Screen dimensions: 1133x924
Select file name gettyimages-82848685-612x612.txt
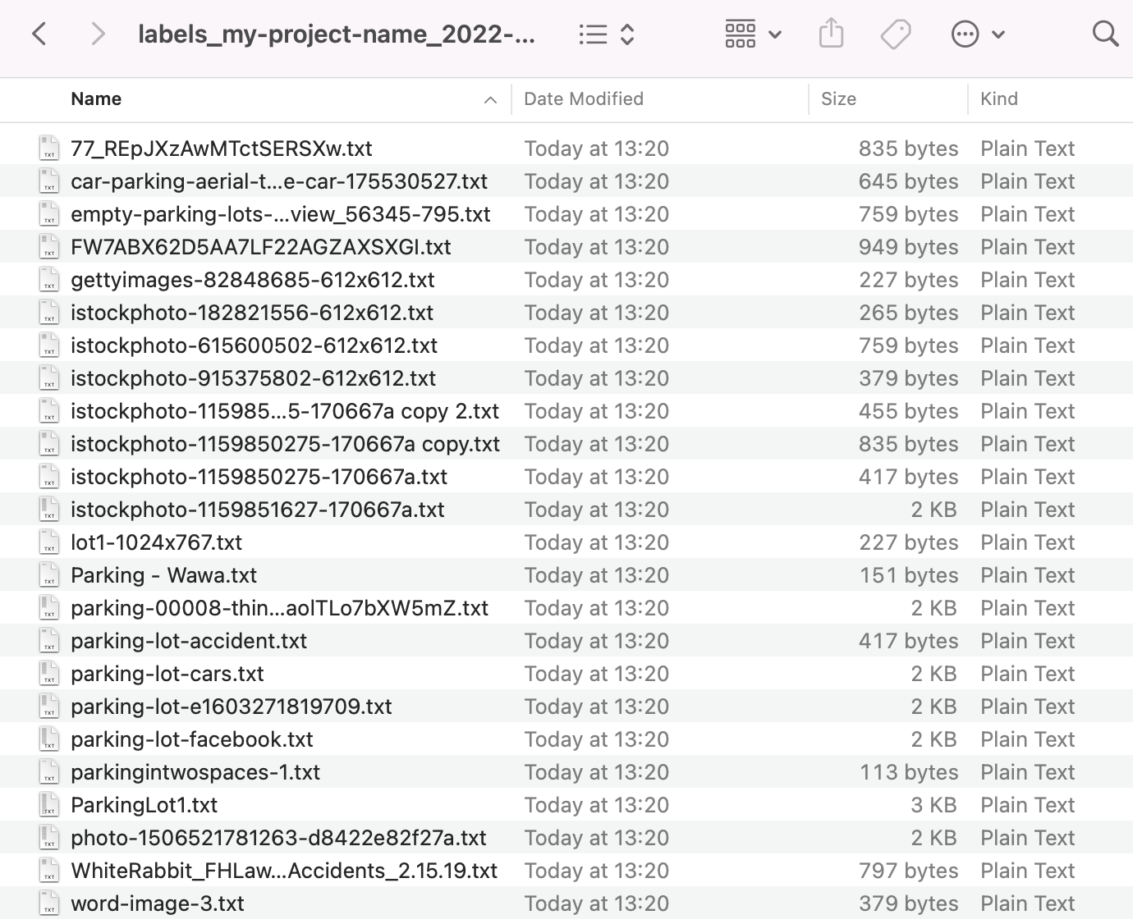pos(253,280)
